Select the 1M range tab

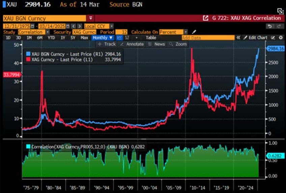click(29, 38)
